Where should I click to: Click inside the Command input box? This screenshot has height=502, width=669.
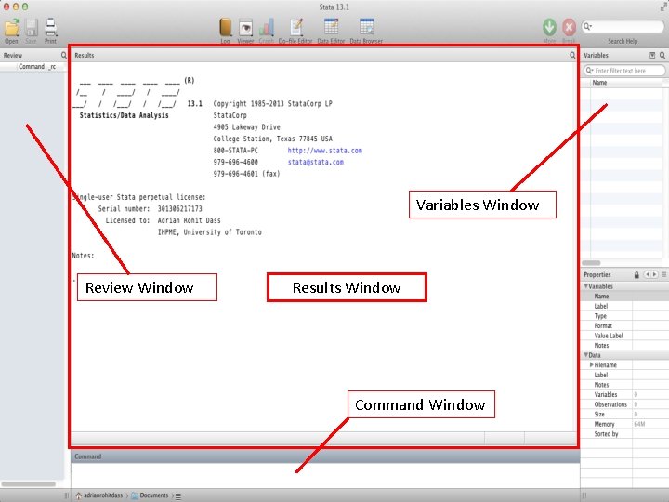tap(325, 474)
